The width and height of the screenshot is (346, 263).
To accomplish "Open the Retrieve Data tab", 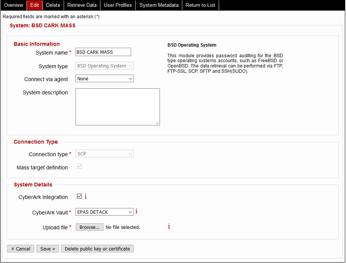I will point(82,5).
